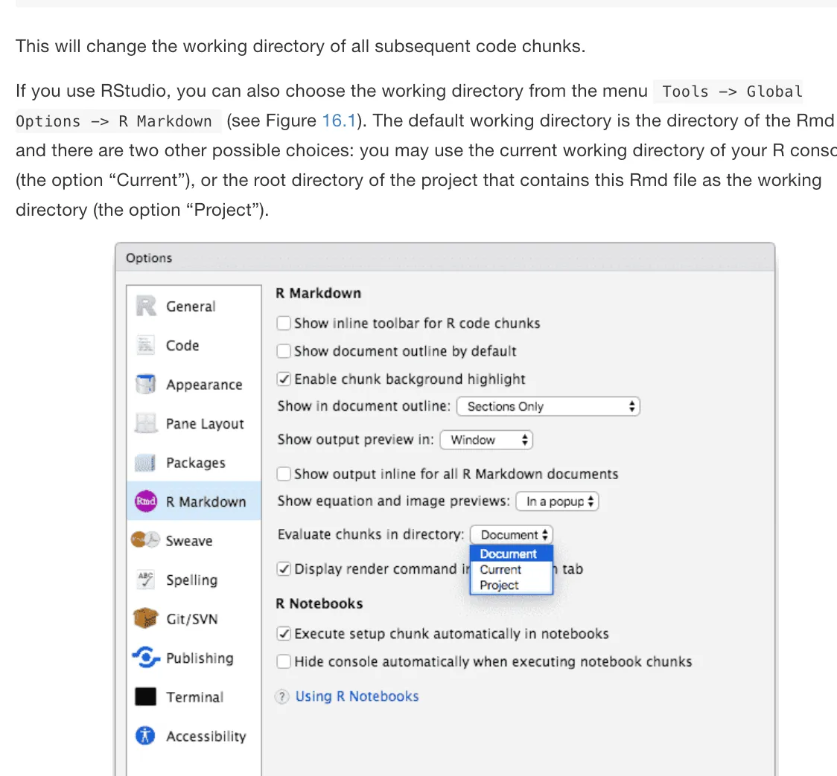Open Terminal options
The image size is (837, 776).
[x=194, y=696]
